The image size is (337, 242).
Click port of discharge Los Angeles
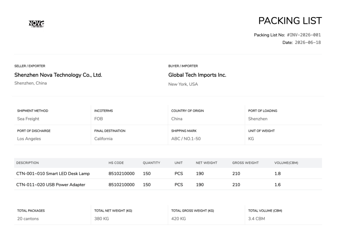[x=29, y=139]
